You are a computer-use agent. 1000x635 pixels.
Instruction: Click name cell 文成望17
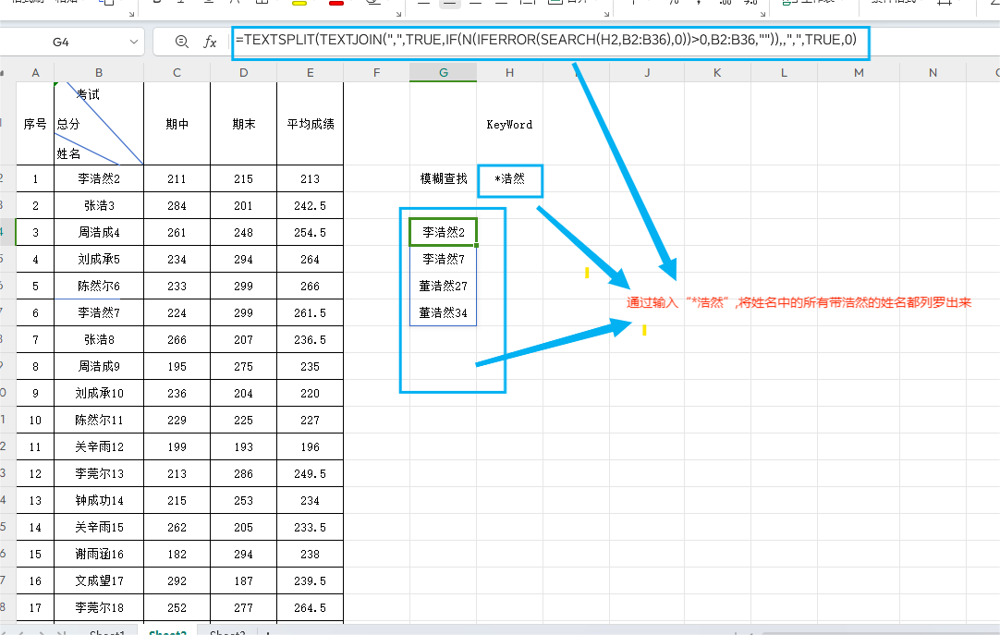tap(99, 580)
